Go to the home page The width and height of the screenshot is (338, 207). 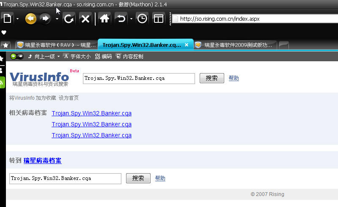(104, 19)
